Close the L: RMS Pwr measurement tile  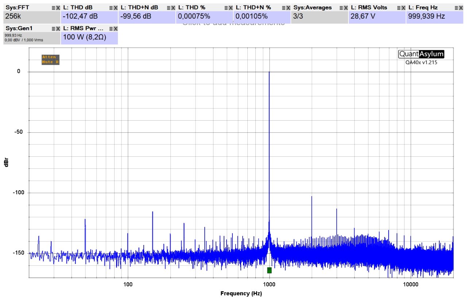click(x=116, y=28)
